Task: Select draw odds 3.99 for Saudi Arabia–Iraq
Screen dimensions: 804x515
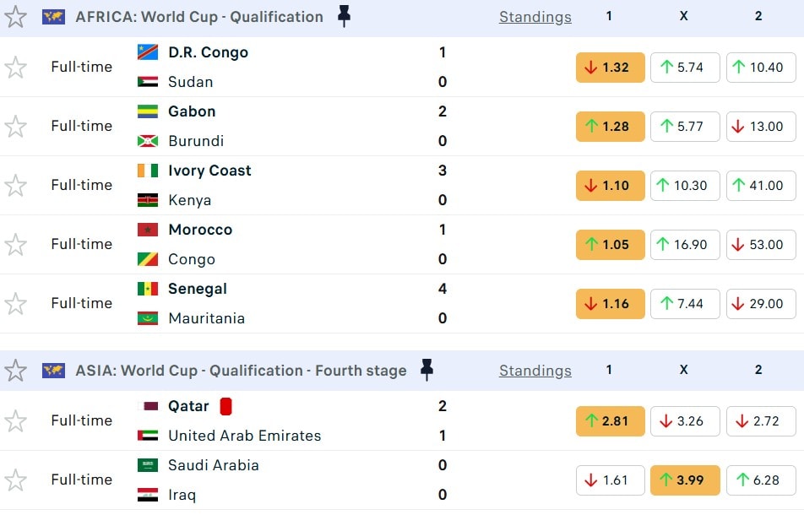Action: 685,480
